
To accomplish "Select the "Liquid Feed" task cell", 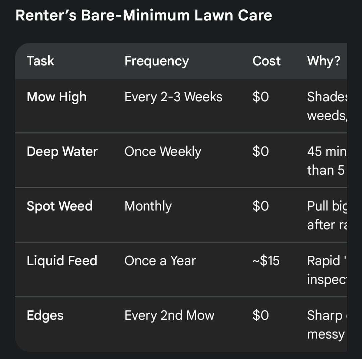I will pos(62,261).
